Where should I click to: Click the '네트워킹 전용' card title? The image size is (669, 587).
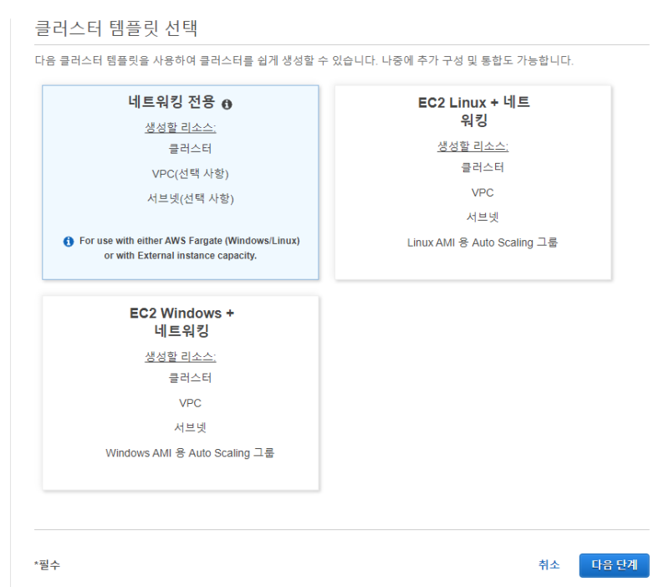(171, 102)
